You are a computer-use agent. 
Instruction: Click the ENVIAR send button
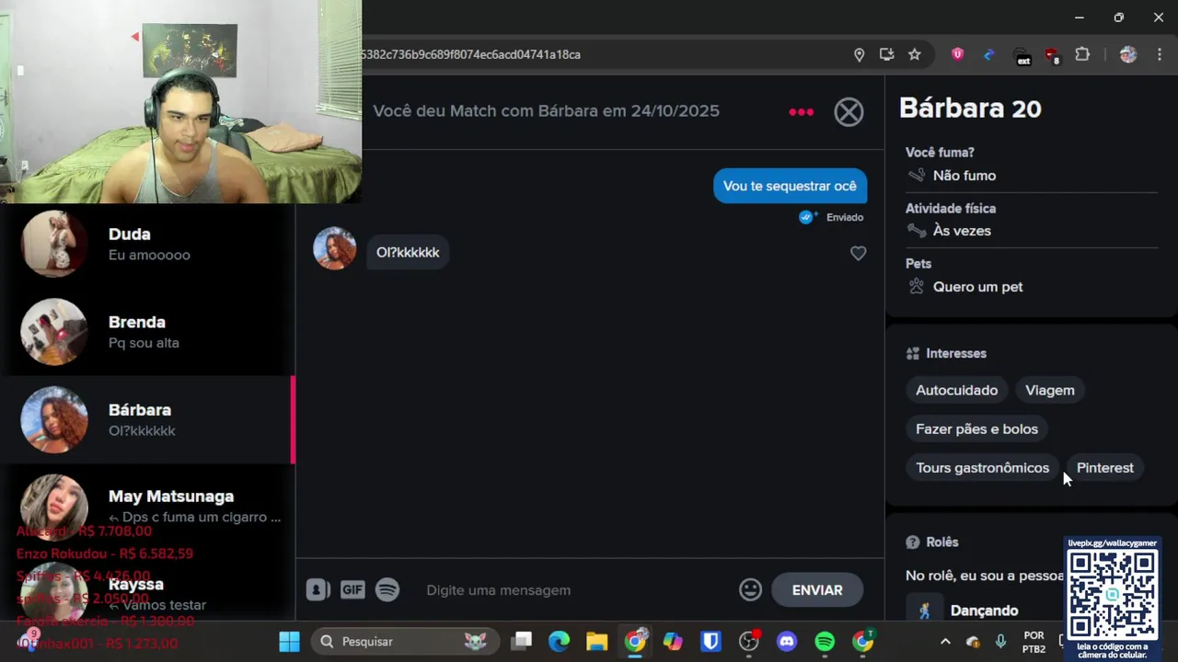(817, 590)
